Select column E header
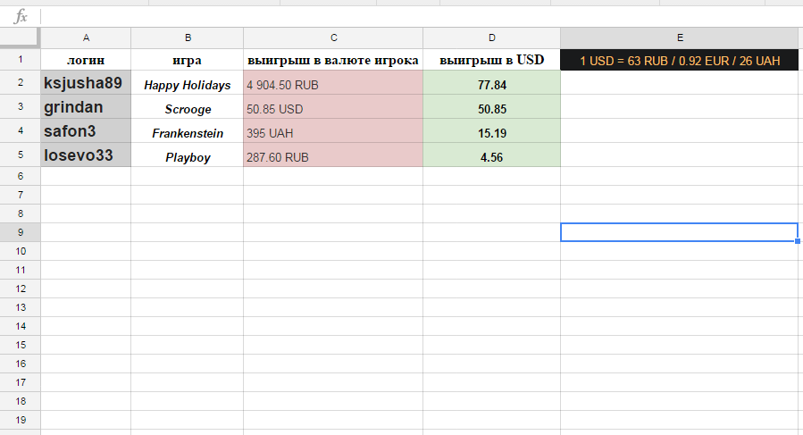 [680, 38]
